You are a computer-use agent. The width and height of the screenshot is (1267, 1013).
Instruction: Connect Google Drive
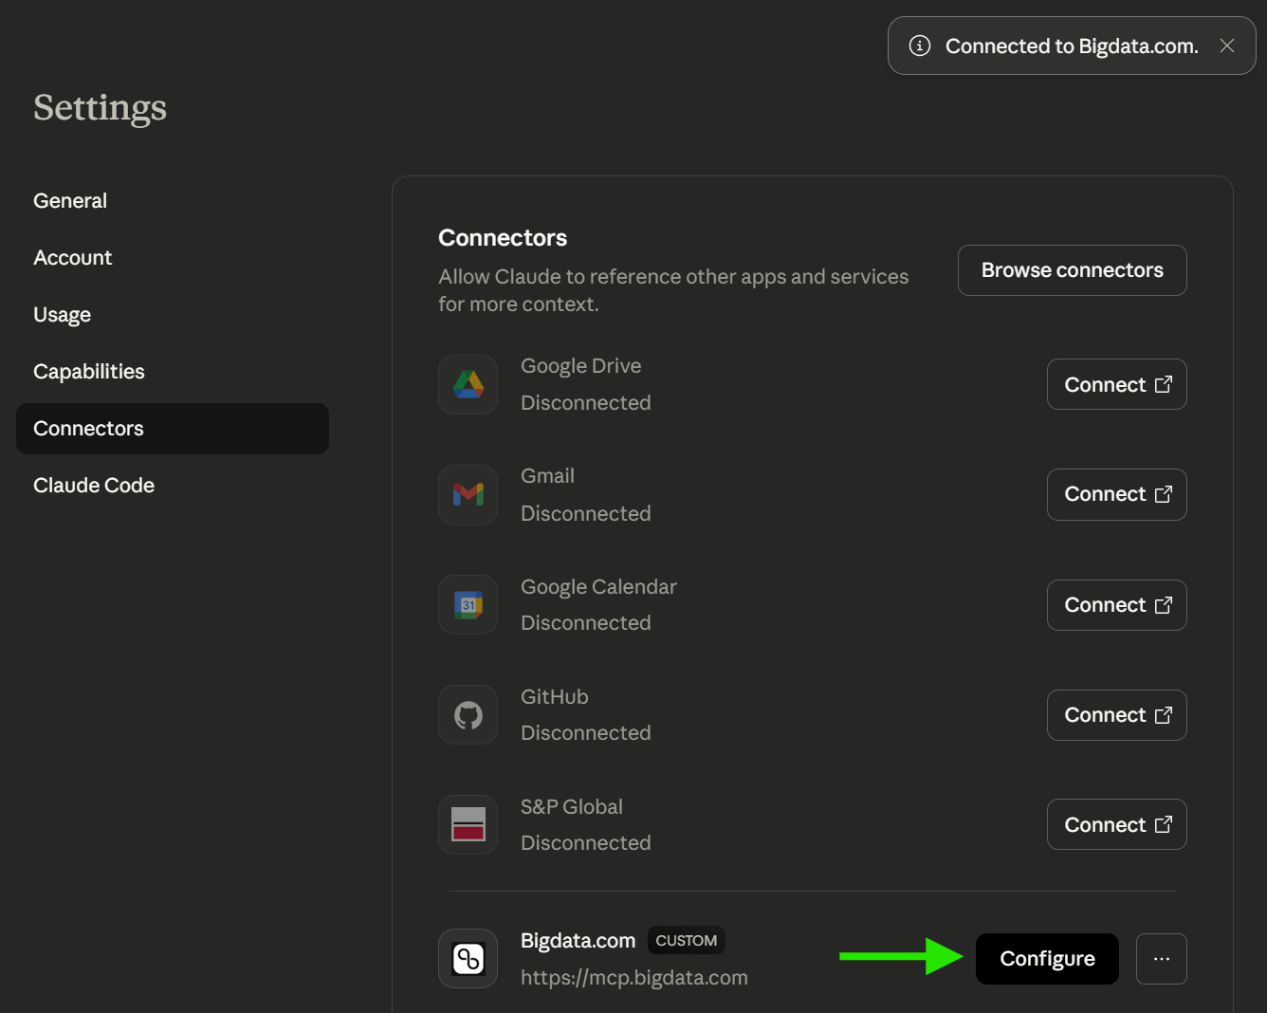pyautogui.click(x=1117, y=384)
